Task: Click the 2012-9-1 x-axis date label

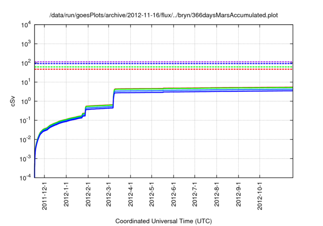Action: (239, 194)
